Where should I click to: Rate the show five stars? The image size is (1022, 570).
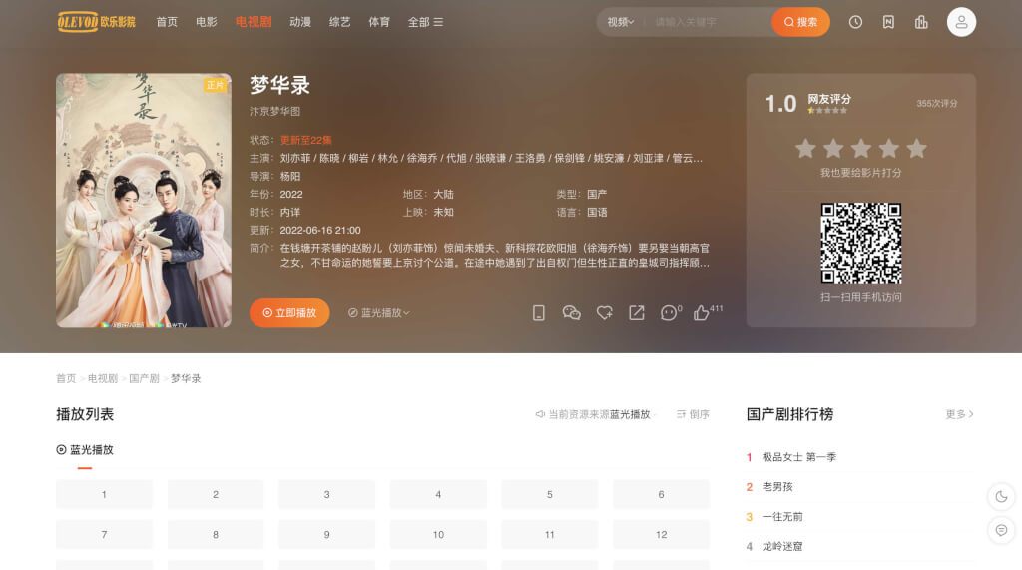[916, 149]
